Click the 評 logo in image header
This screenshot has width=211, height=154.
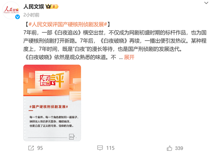point(58,80)
